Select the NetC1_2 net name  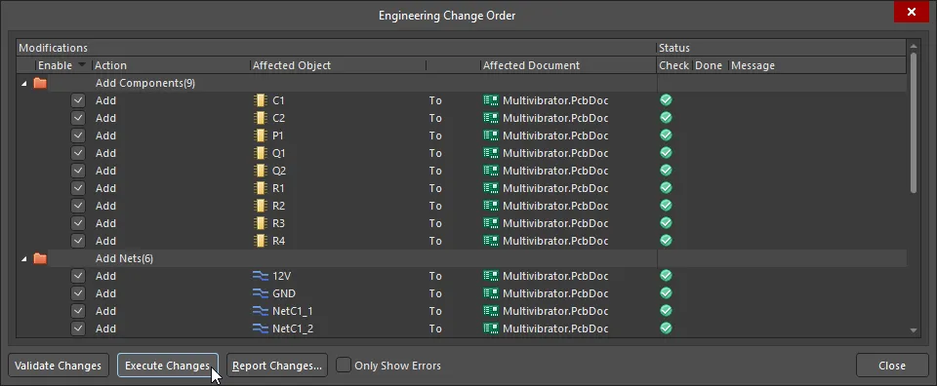(293, 328)
